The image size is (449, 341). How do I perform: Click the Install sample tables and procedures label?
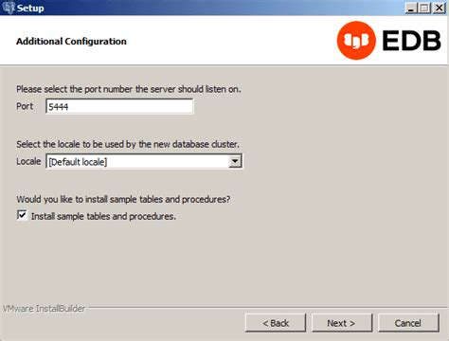pyautogui.click(x=103, y=216)
